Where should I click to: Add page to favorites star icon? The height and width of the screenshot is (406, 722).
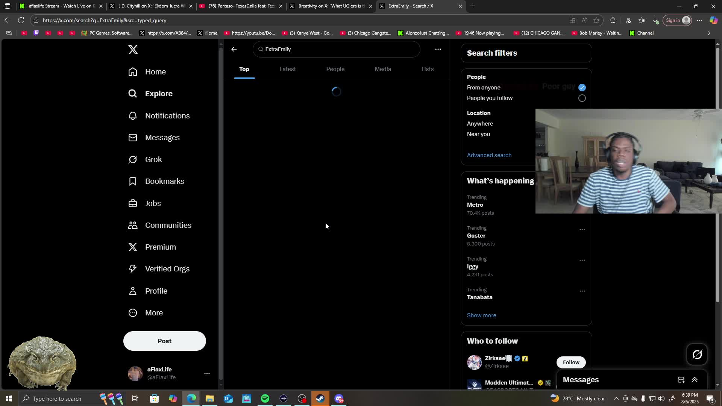[596, 20]
